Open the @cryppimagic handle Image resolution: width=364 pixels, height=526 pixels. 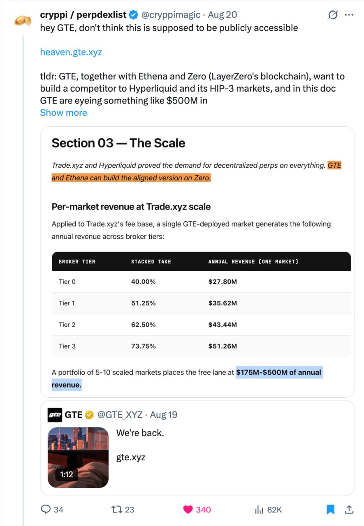pos(171,15)
